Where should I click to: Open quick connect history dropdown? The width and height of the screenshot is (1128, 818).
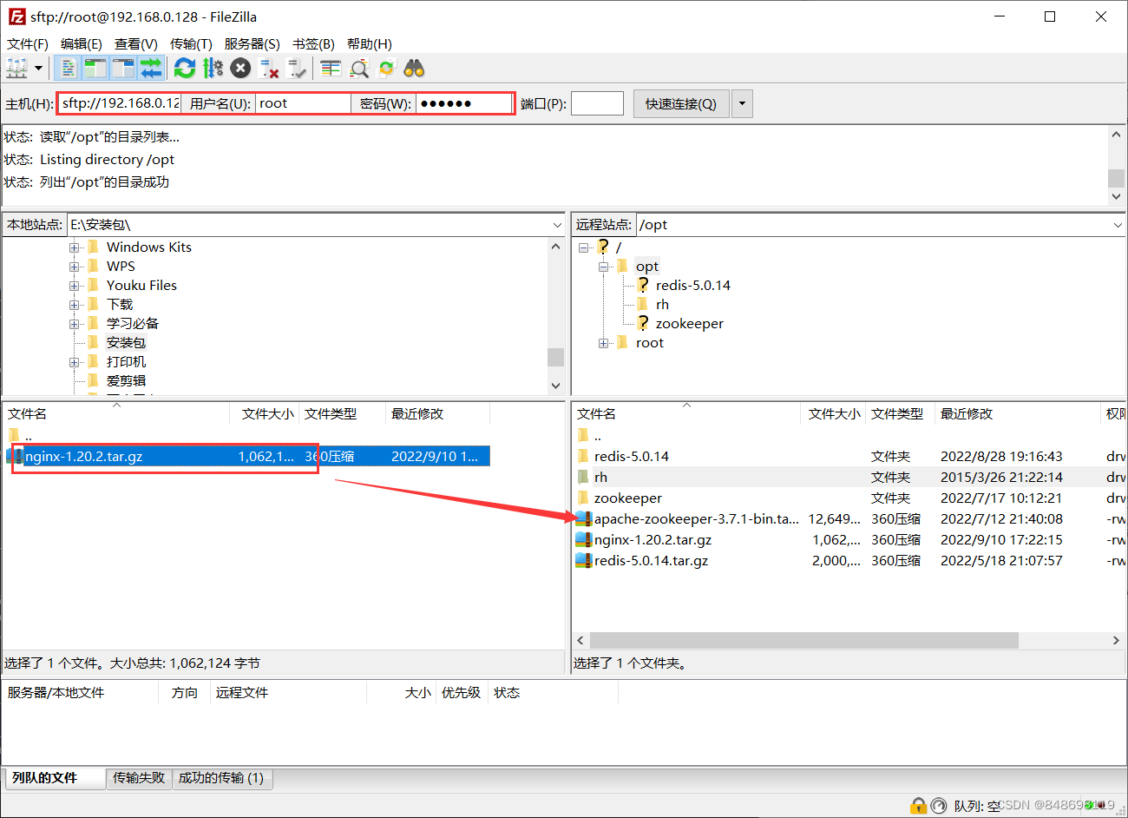(x=742, y=103)
